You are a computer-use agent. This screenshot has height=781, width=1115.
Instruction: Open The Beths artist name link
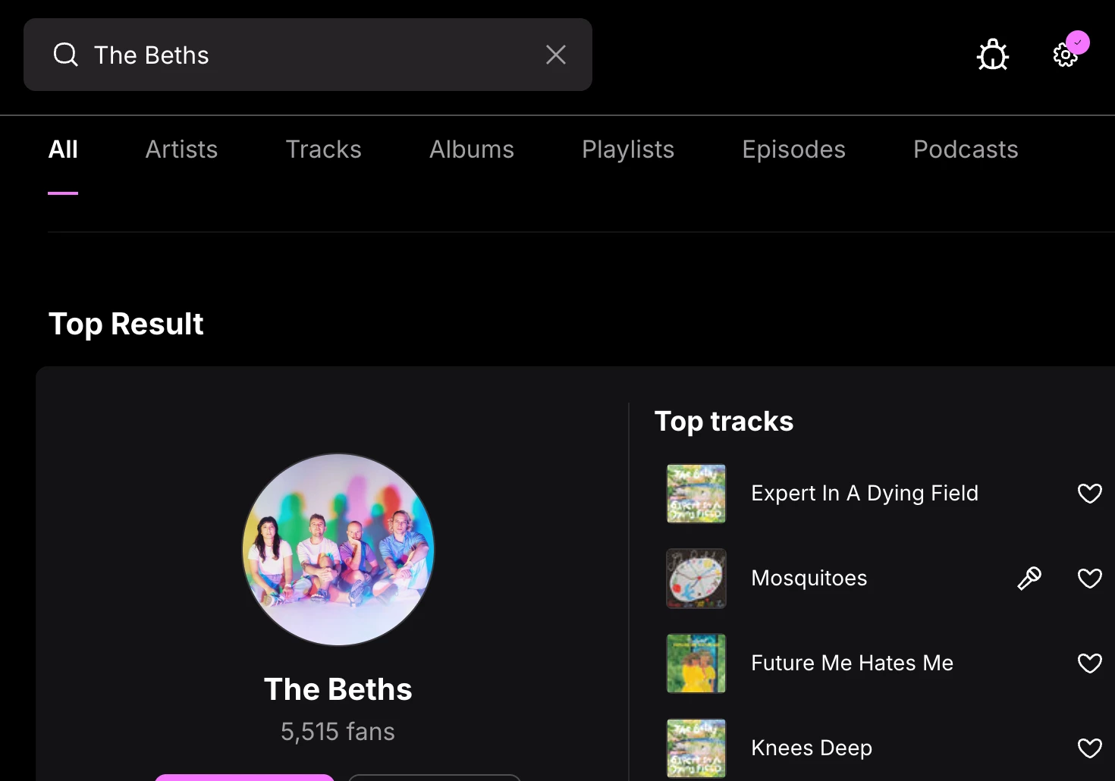point(338,689)
